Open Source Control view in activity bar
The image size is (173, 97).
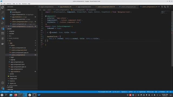pos(2,18)
